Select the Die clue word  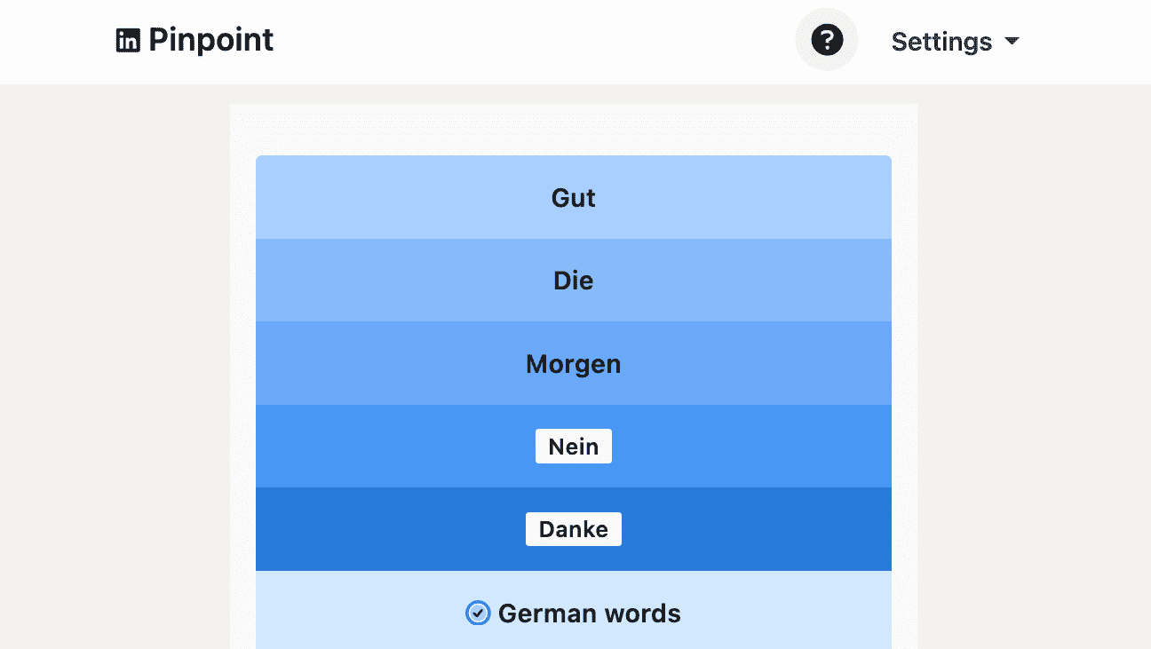click(574, 281)
